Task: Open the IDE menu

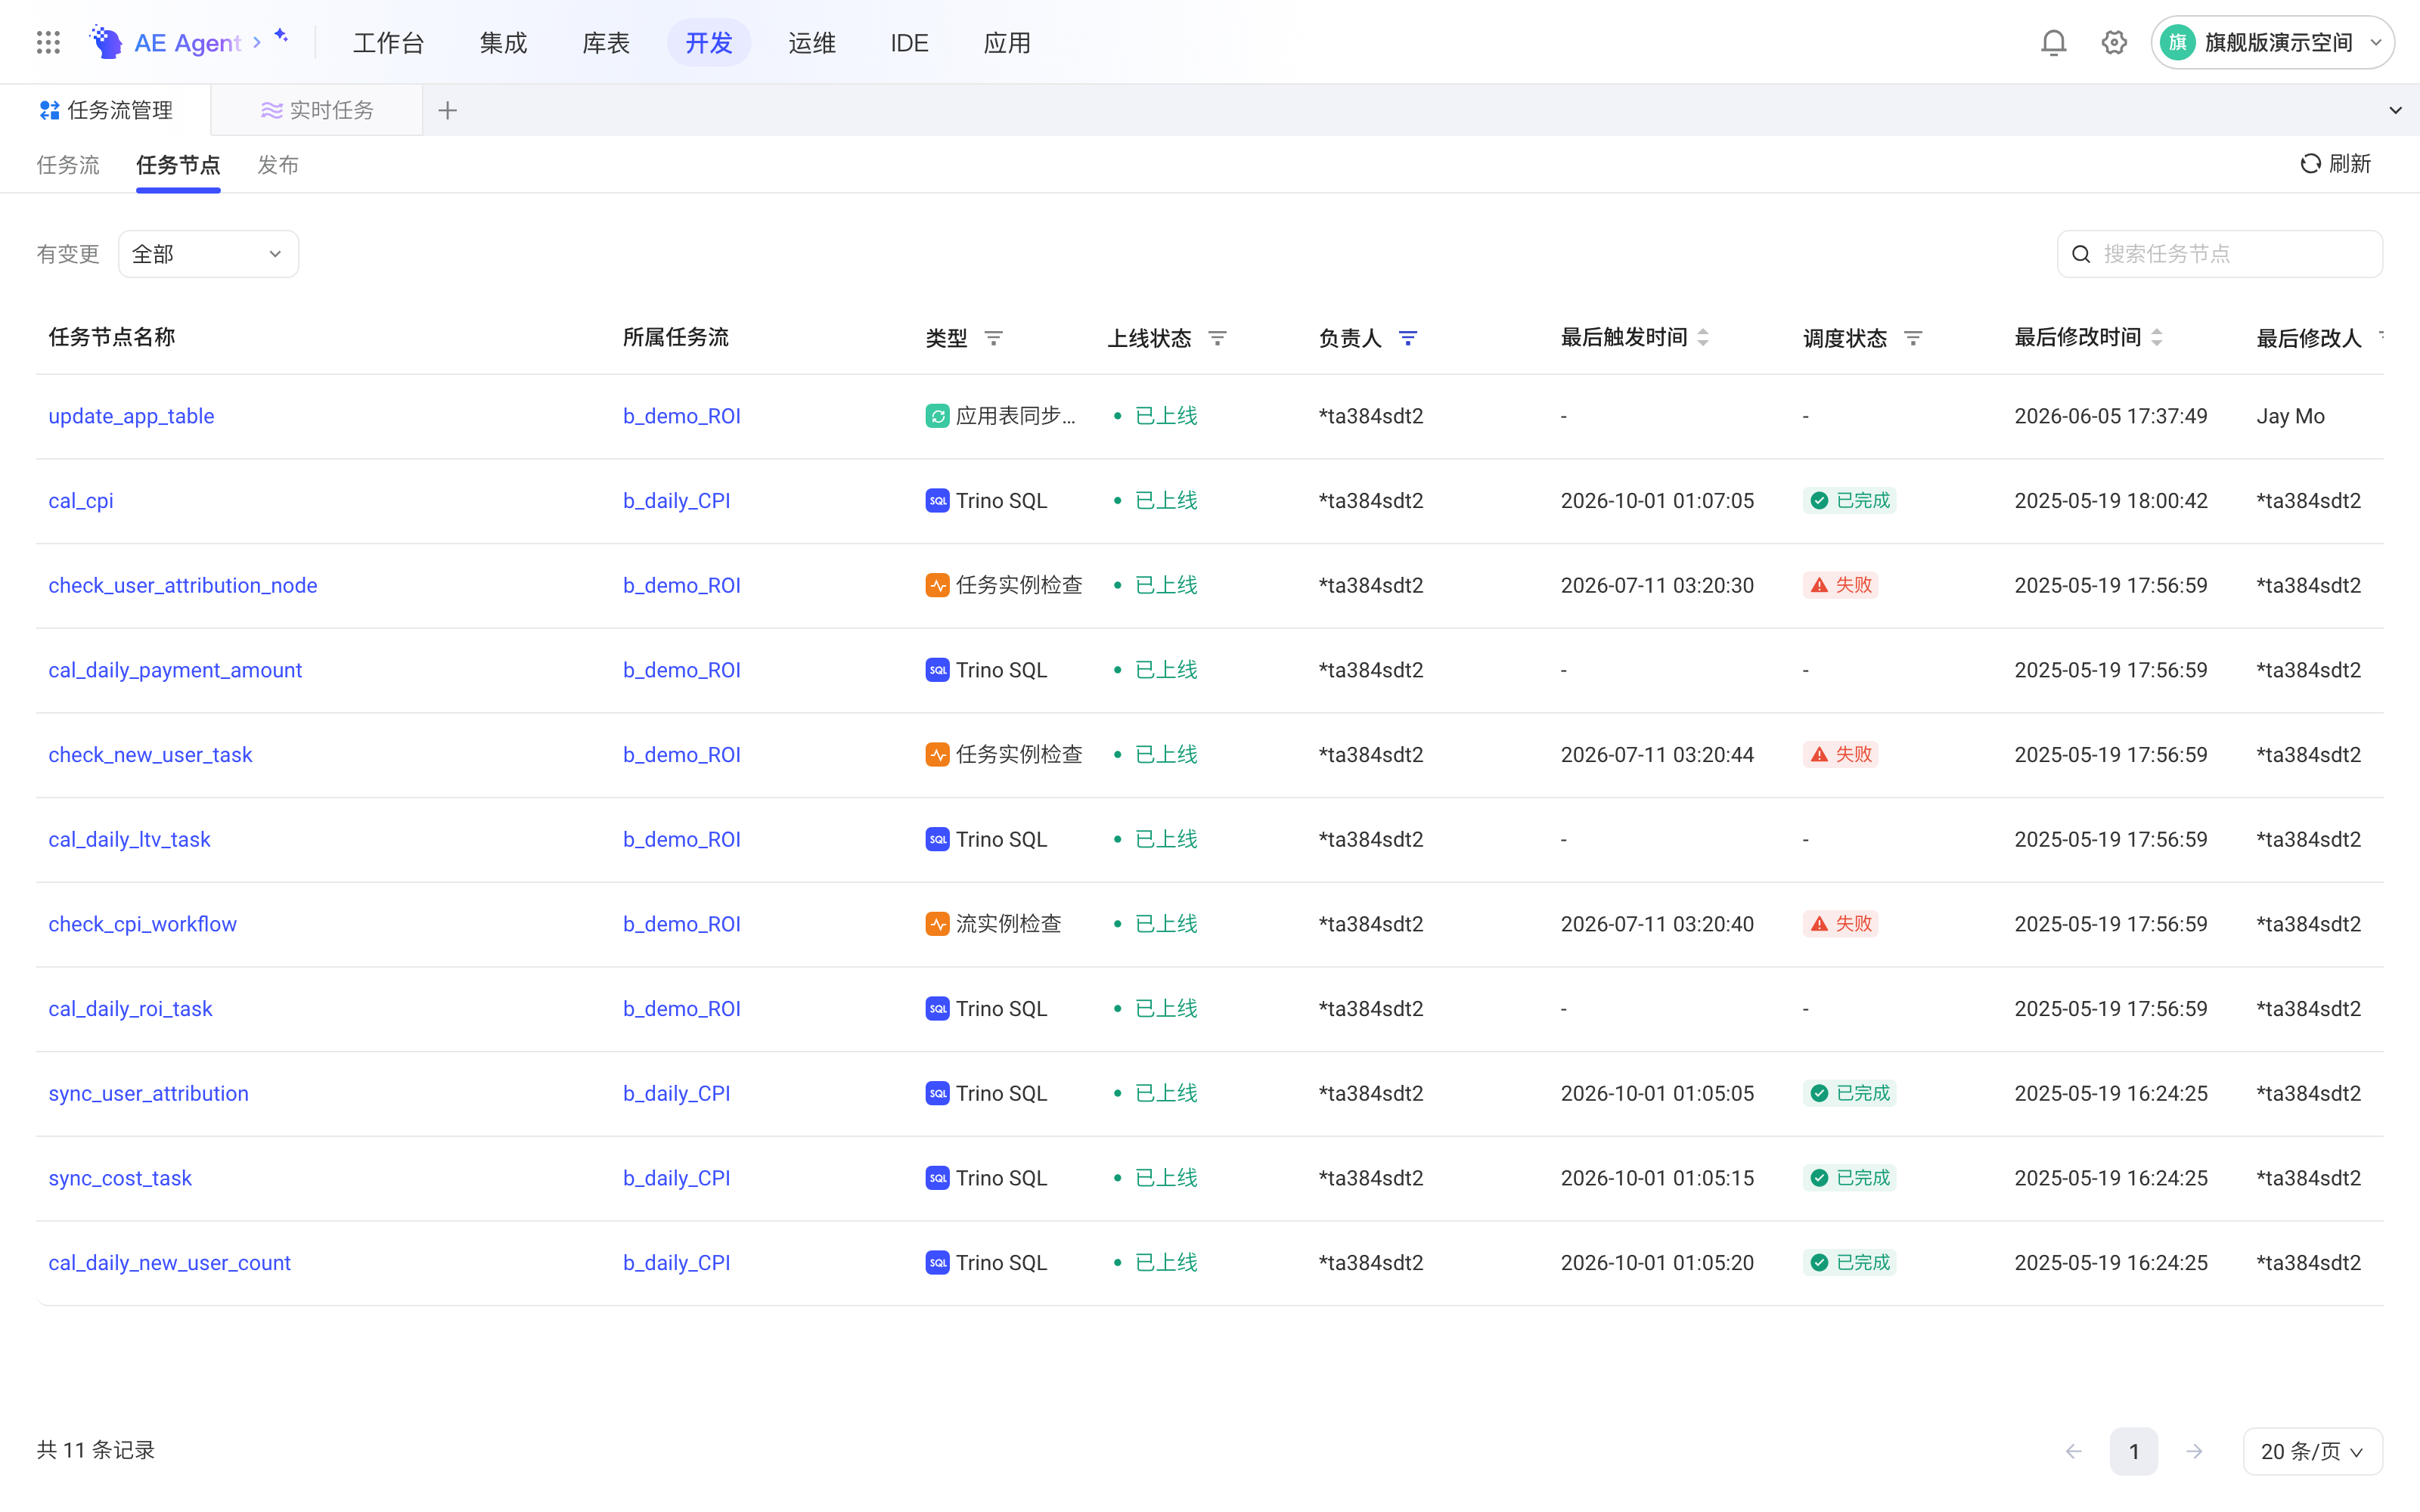Action: click(909, 43)
